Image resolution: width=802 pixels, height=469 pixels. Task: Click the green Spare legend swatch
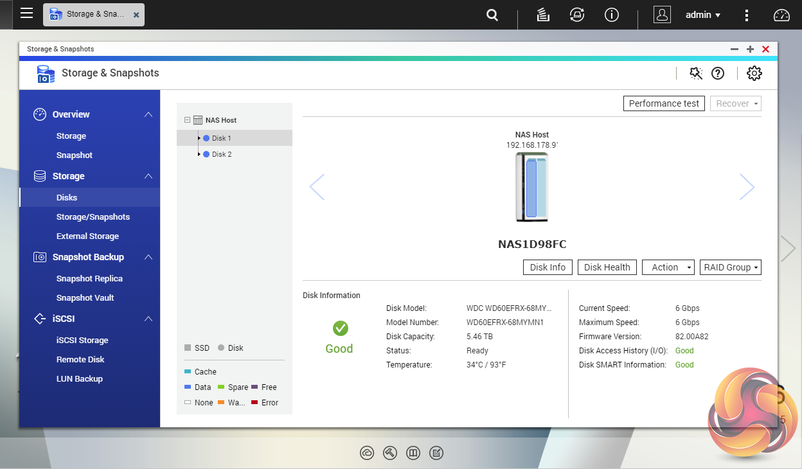click(221, 387)
